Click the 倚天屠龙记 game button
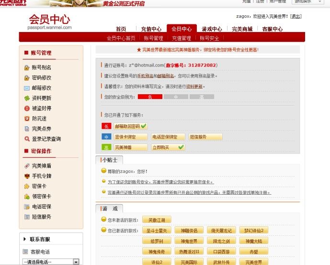Screen dimensions: 330x265 pyautogui.click(x=221, y=231)
